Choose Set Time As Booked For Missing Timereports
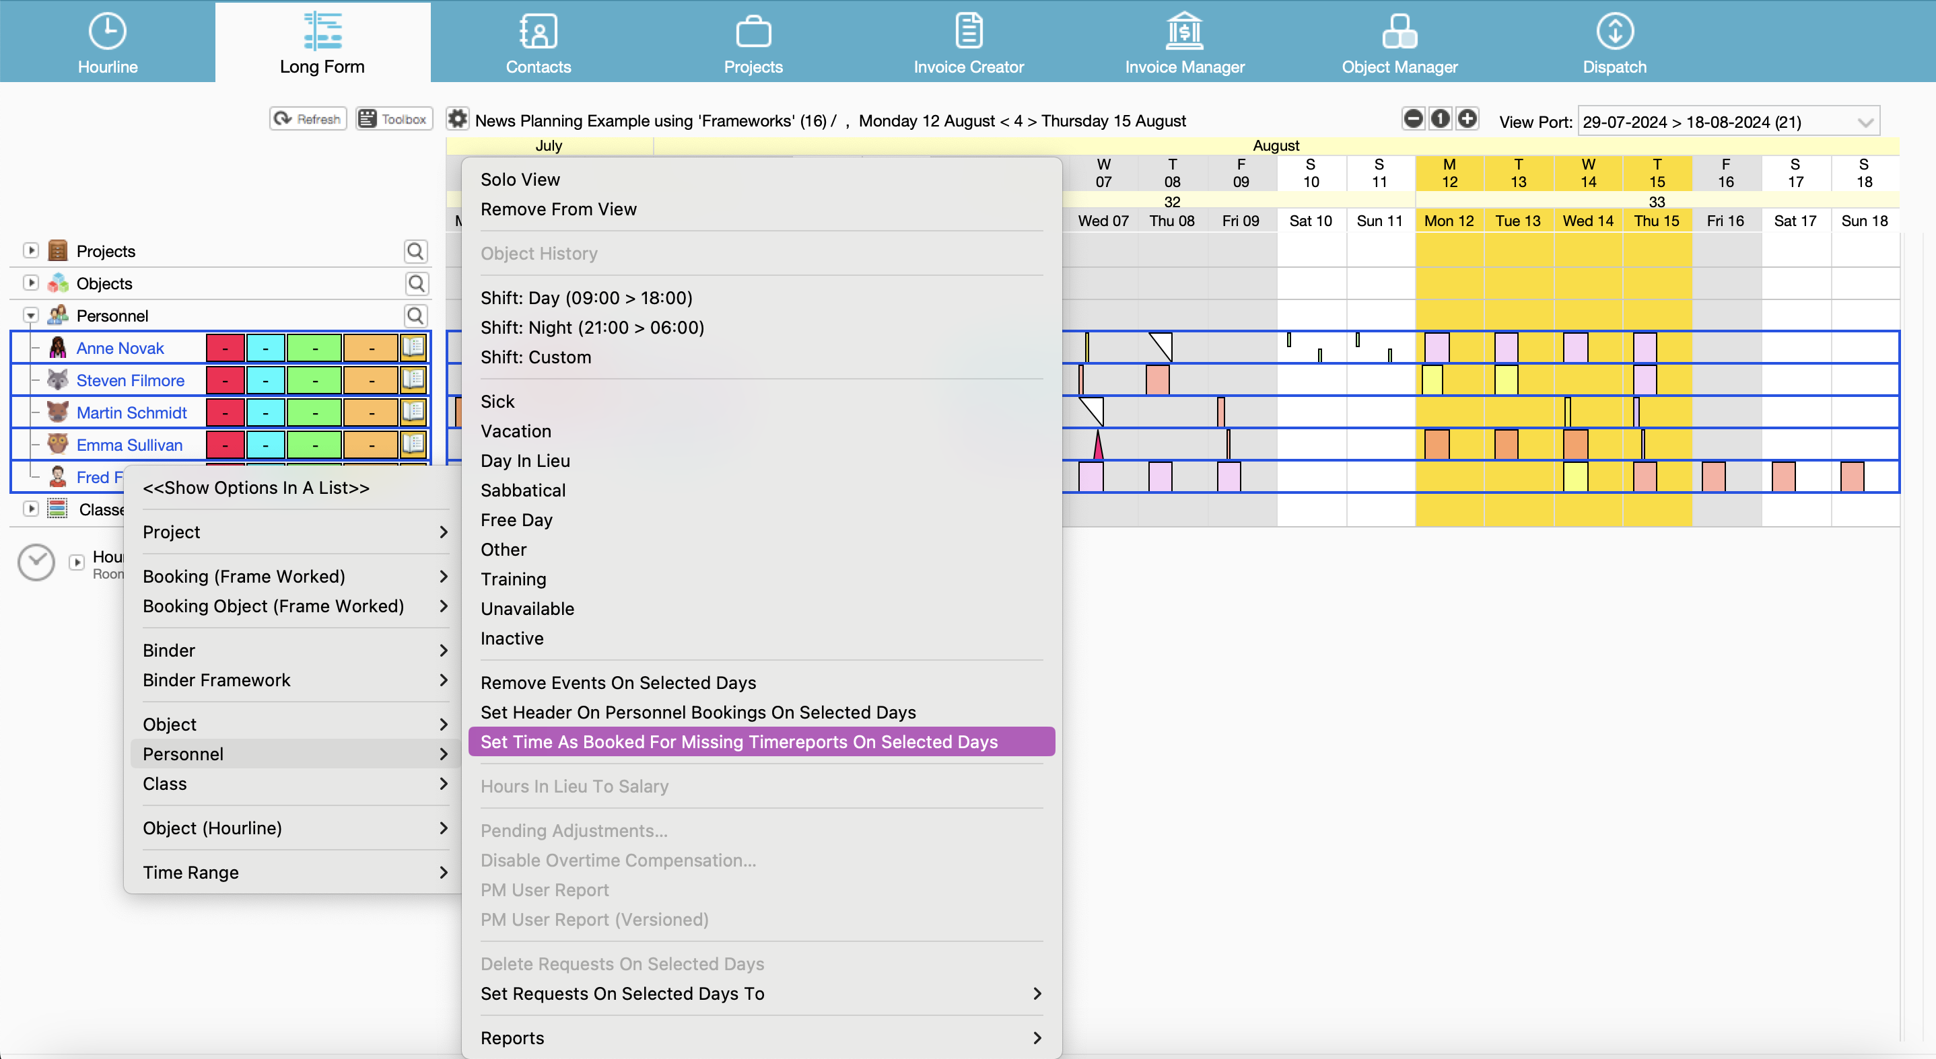Screen dimensions: 1936x1059 click(738, 742)
